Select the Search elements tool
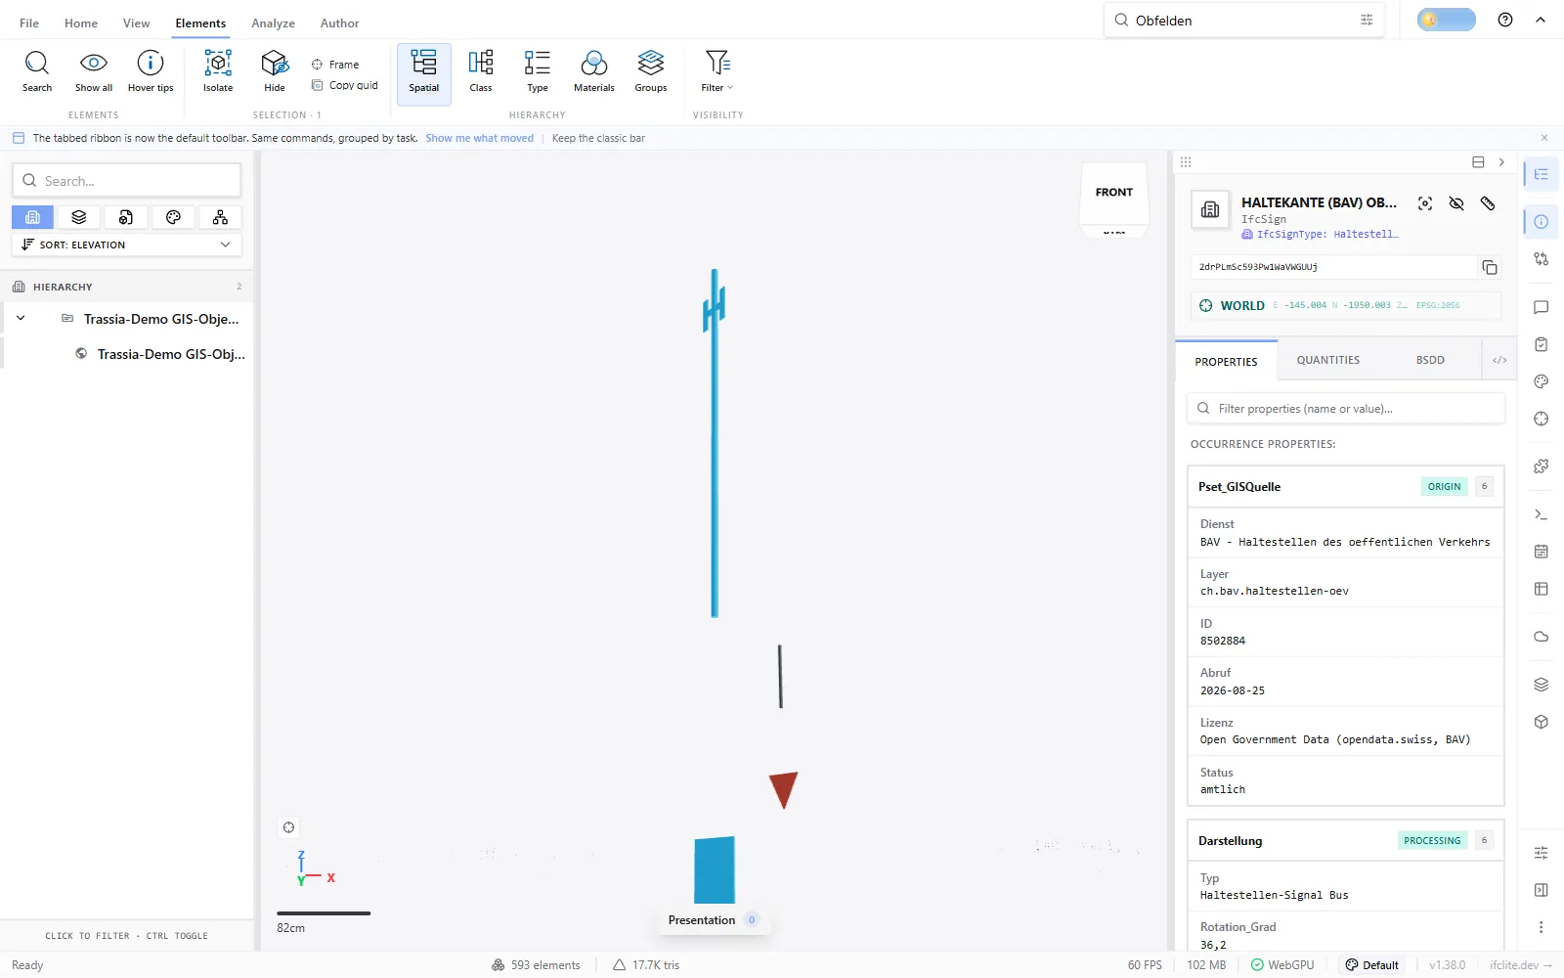The height and width of the screenshot is (978, 1564). 37,72
